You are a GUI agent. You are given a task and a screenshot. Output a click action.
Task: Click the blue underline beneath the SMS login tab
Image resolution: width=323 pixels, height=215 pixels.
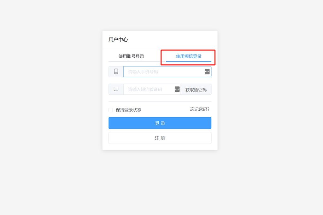tap(189, 61)
